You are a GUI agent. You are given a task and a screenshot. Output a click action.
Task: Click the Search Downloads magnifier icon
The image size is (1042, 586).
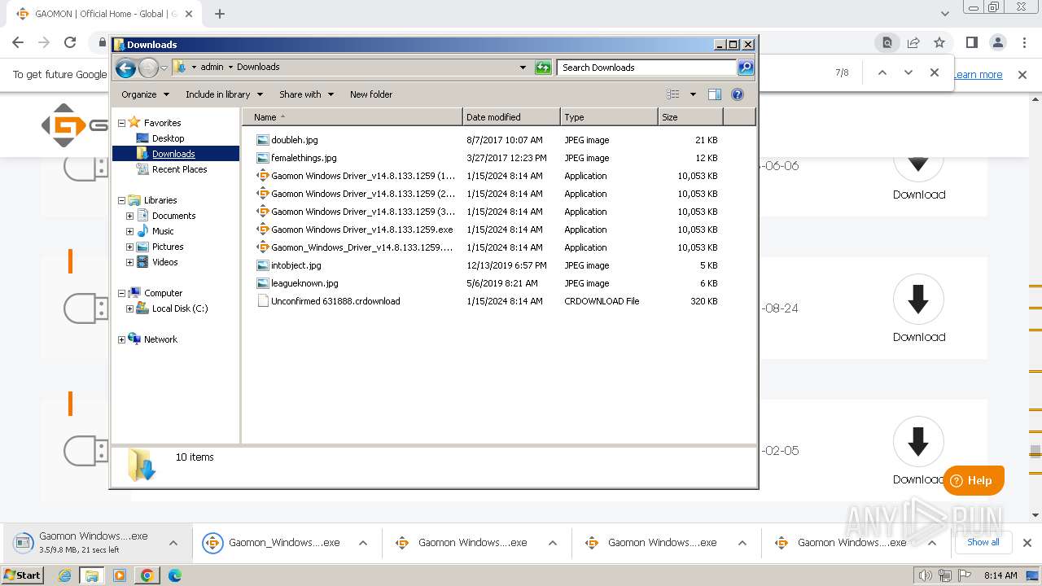coord(746,68)
